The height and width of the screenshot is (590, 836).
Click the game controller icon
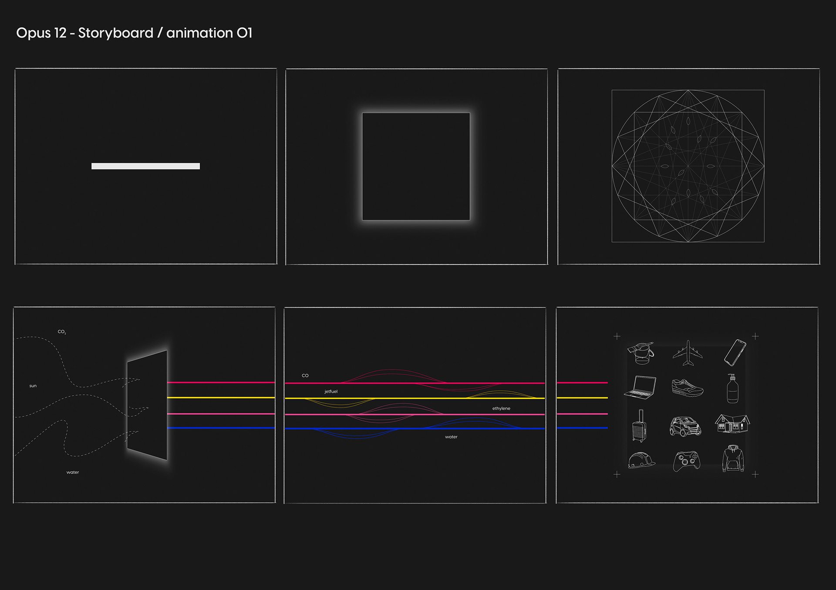point(687,461)
